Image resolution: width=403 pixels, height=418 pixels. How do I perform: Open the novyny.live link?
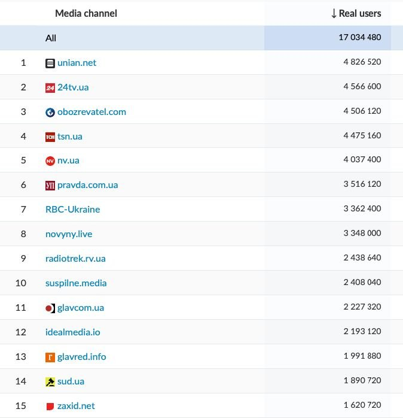[x=69, y=234]
